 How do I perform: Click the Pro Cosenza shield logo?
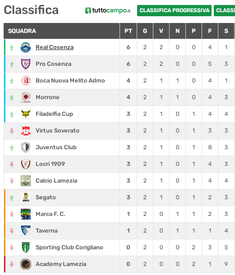(26, 64)
